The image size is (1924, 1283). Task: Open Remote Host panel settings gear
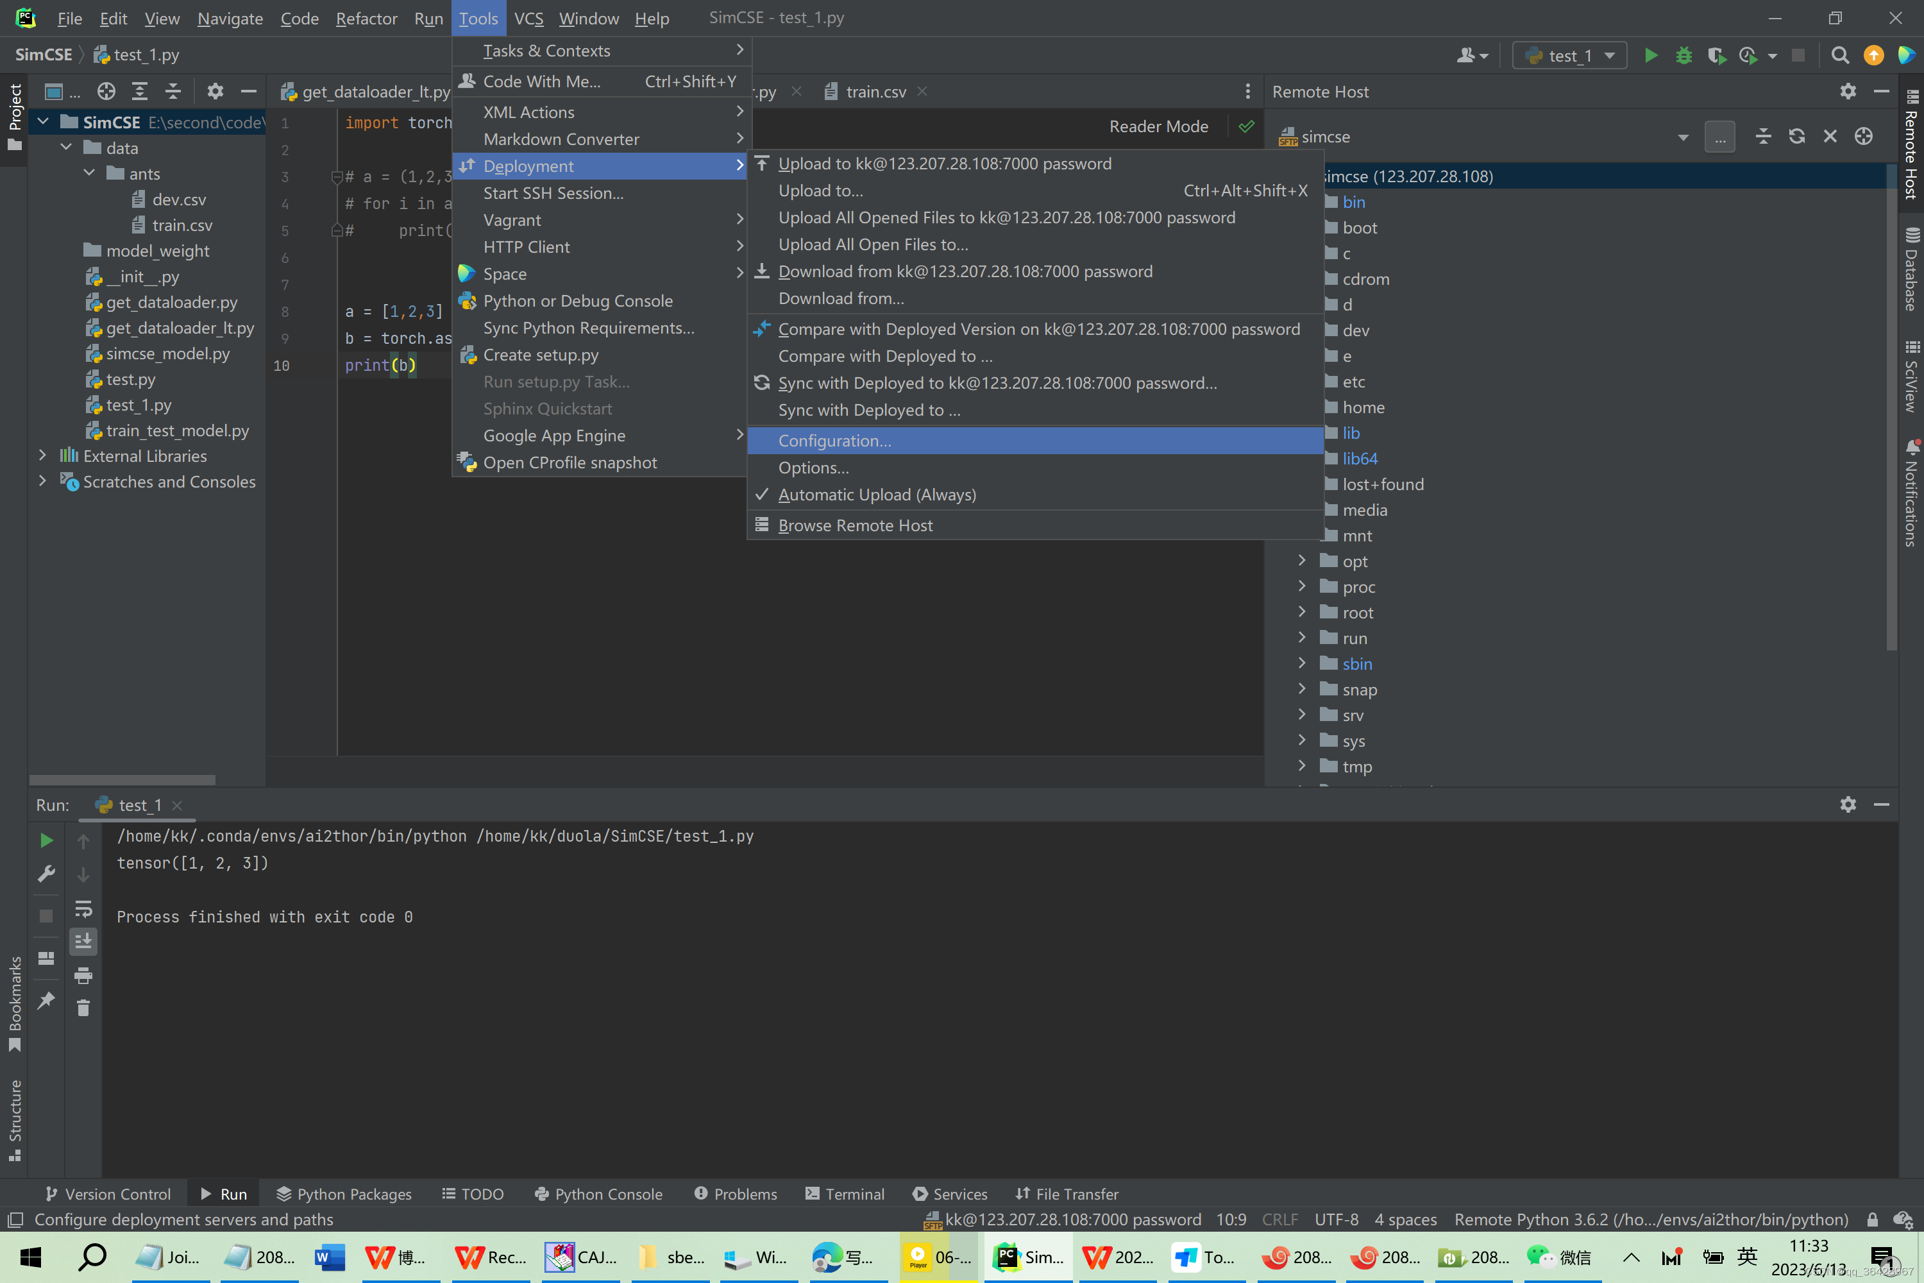[1848, 92]
